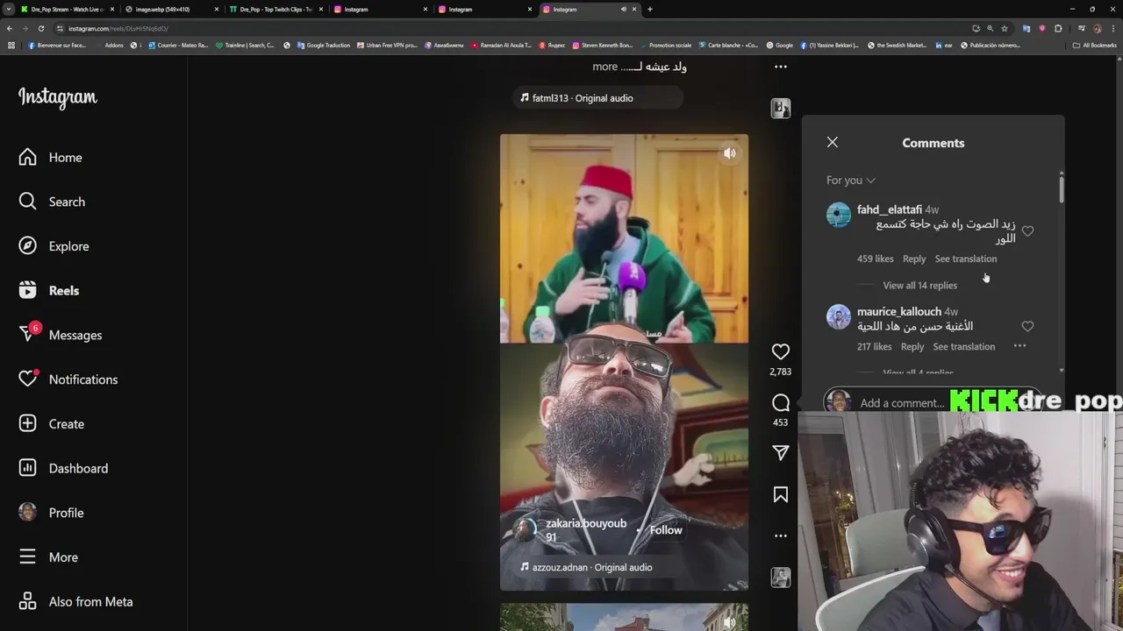The image size is (1123, 631).
Task: See translation of maurice_kallouch's comment
Action: [963, 347]
